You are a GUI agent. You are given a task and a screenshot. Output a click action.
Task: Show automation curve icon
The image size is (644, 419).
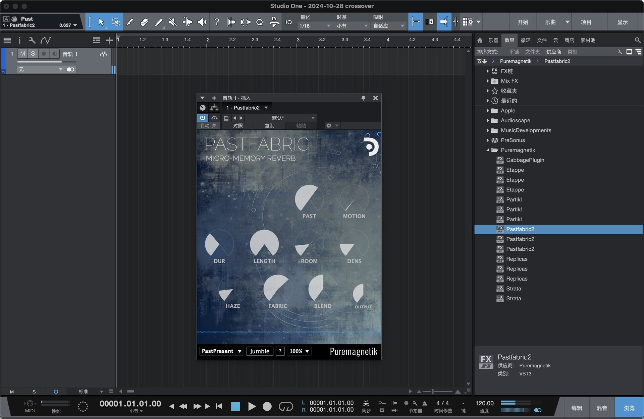tap(46, 40)
